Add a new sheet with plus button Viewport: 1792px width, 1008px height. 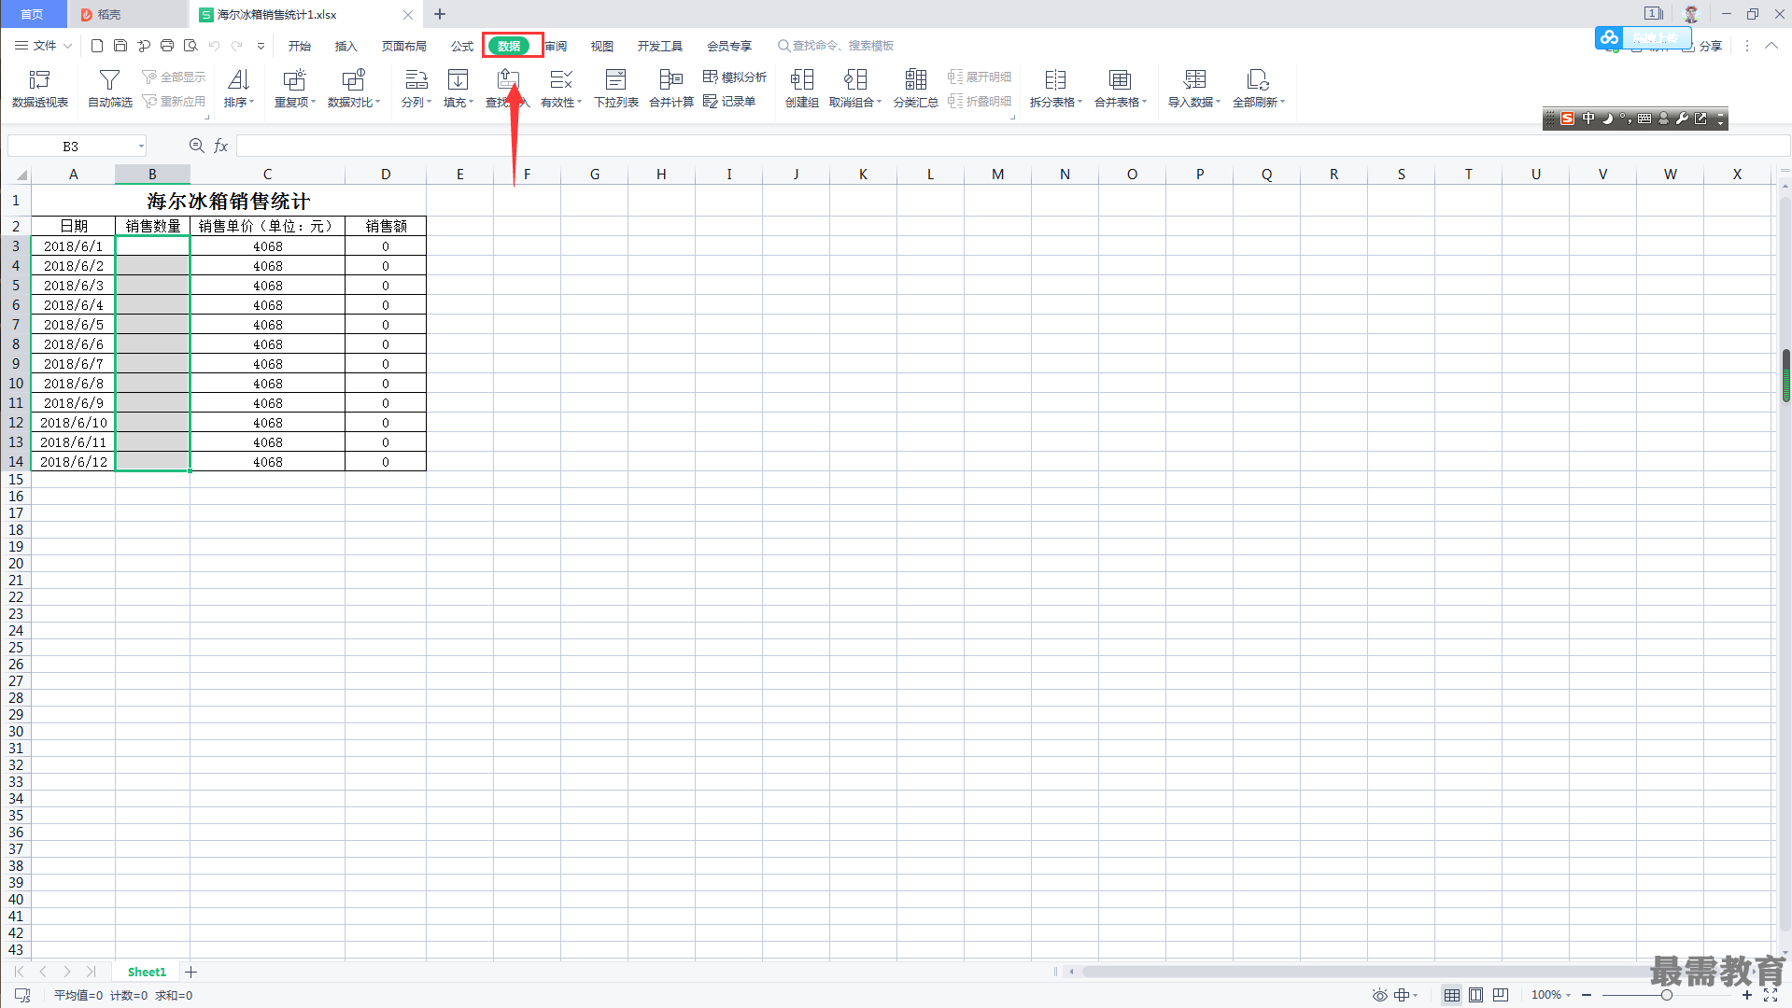(x=190, y=972)
